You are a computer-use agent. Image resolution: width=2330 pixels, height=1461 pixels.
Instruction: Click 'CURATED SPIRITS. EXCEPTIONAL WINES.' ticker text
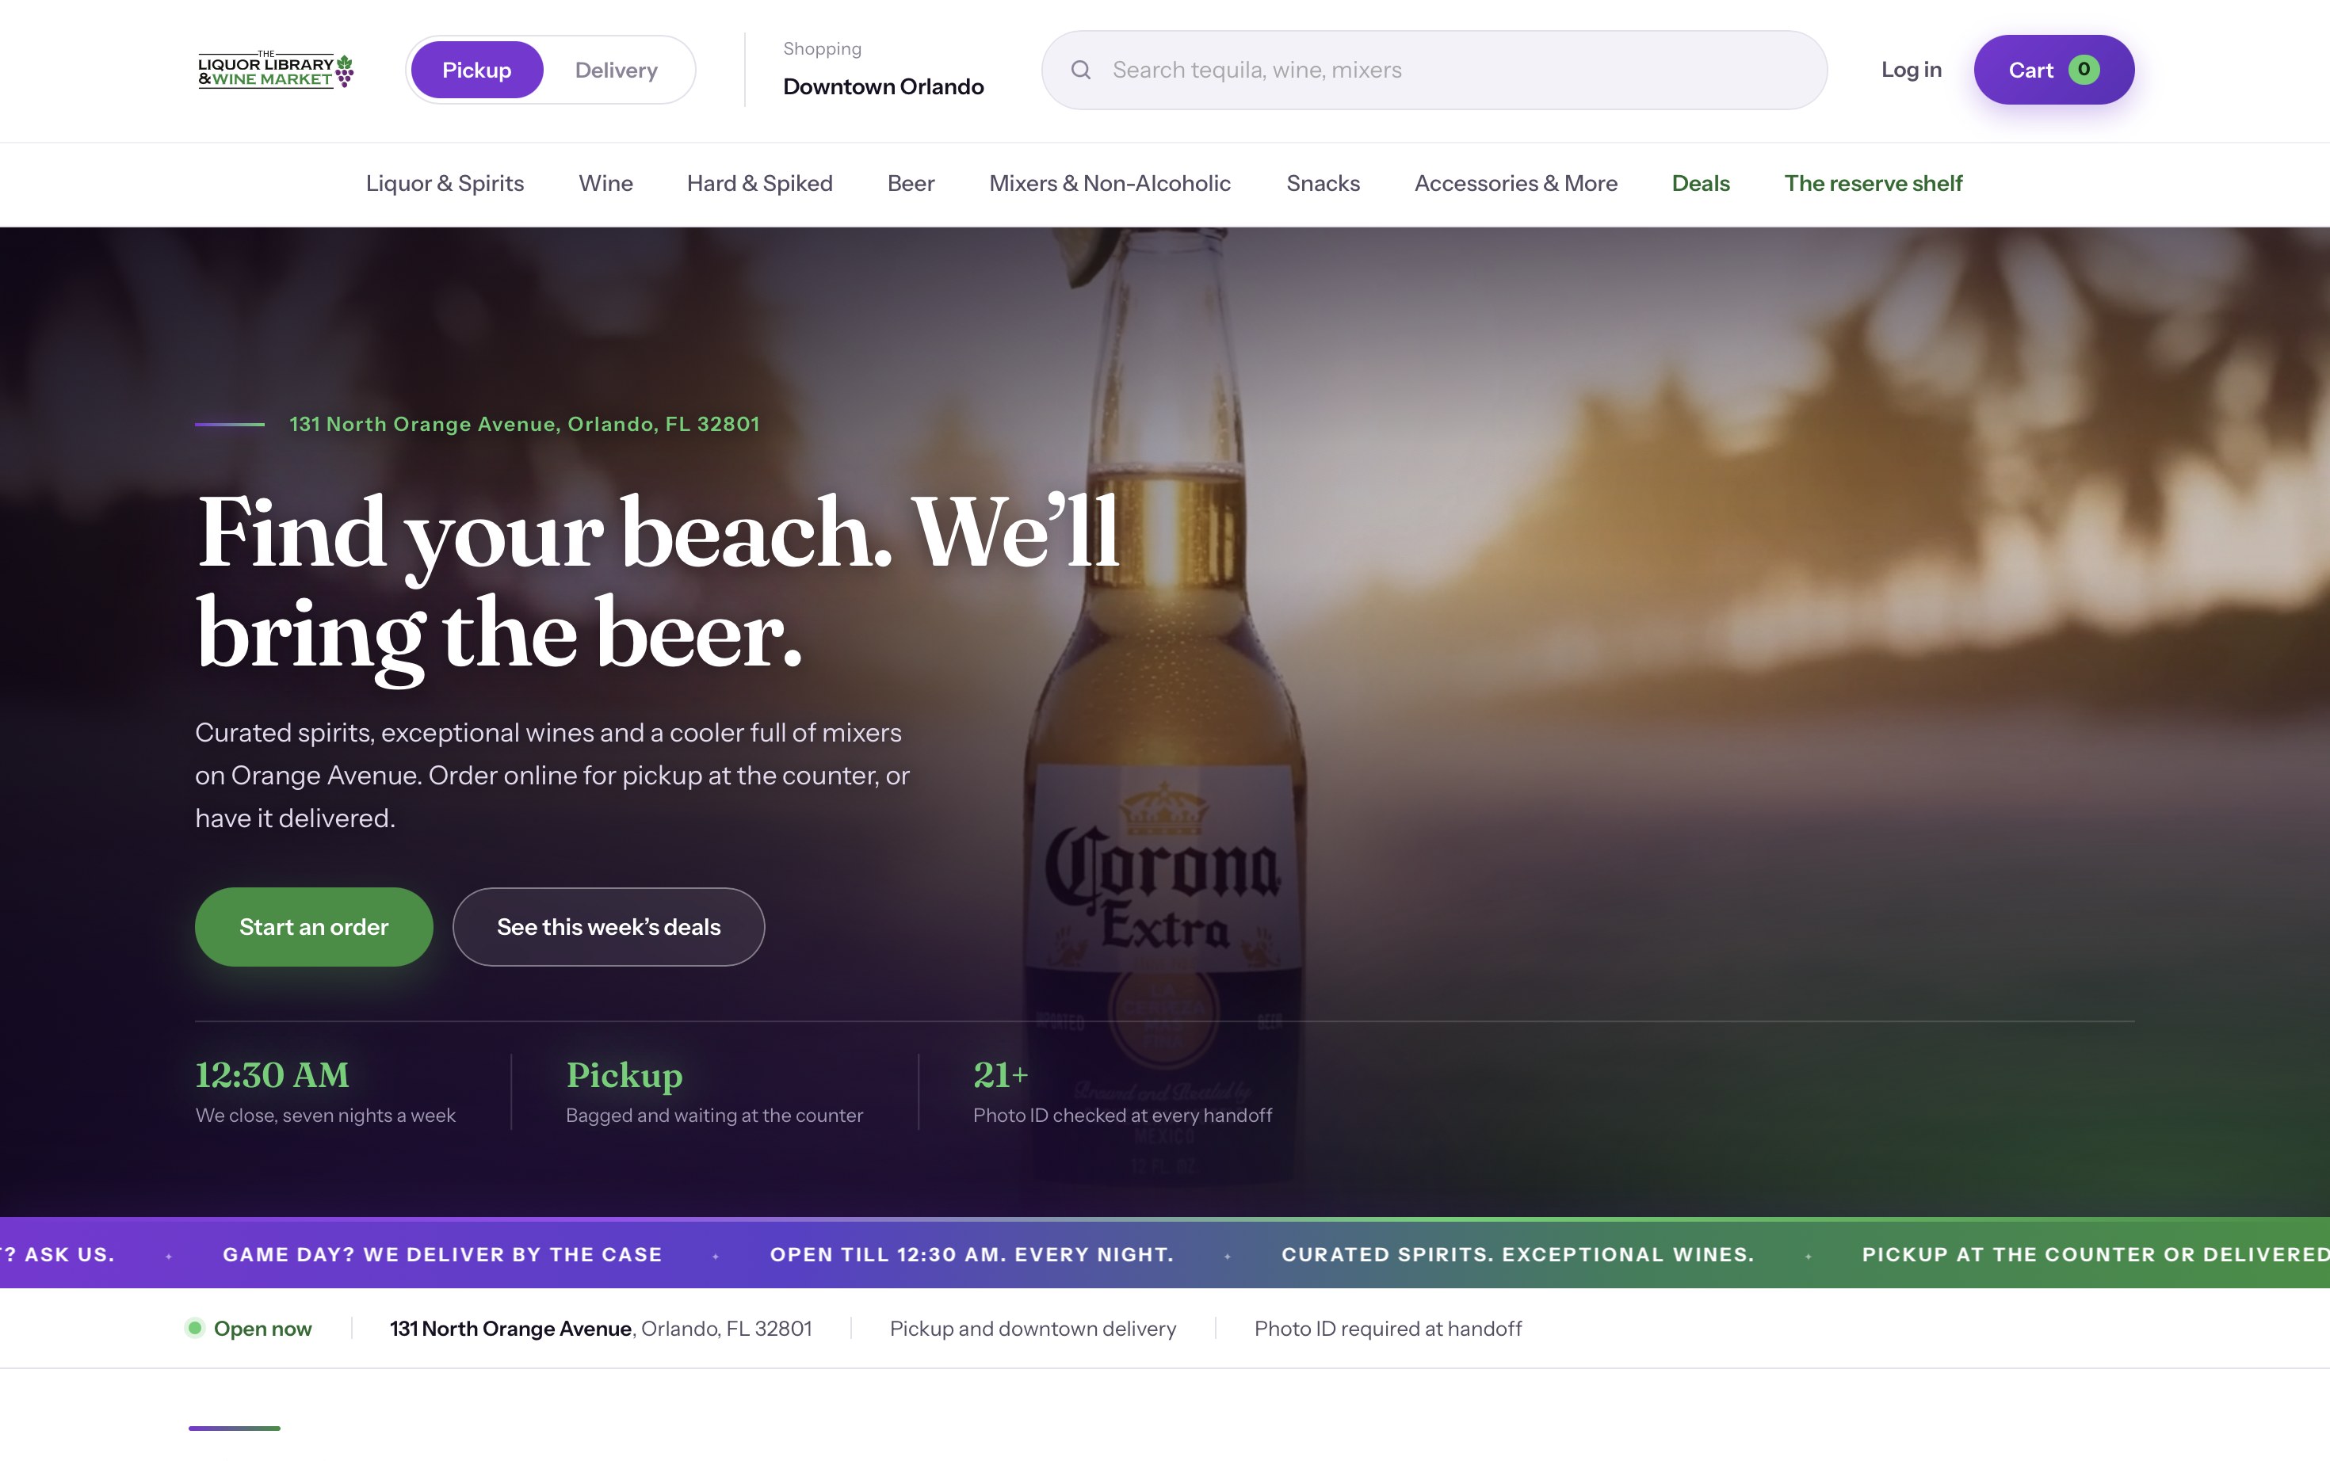click(x=1517, y=1254)
